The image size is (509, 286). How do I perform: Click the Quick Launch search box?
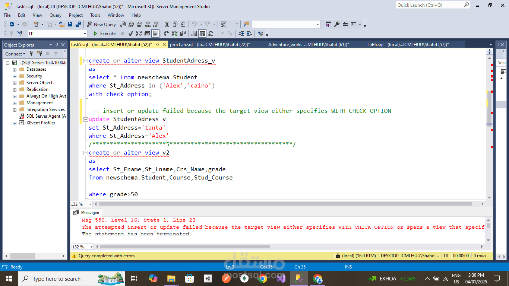coord(433,5)
